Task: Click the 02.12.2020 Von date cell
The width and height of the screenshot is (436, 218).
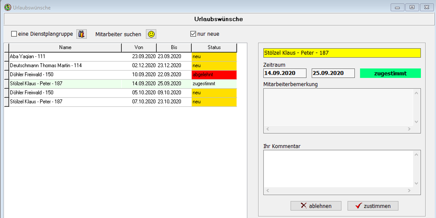Action: pyautogui.click(x=139, y=66)
